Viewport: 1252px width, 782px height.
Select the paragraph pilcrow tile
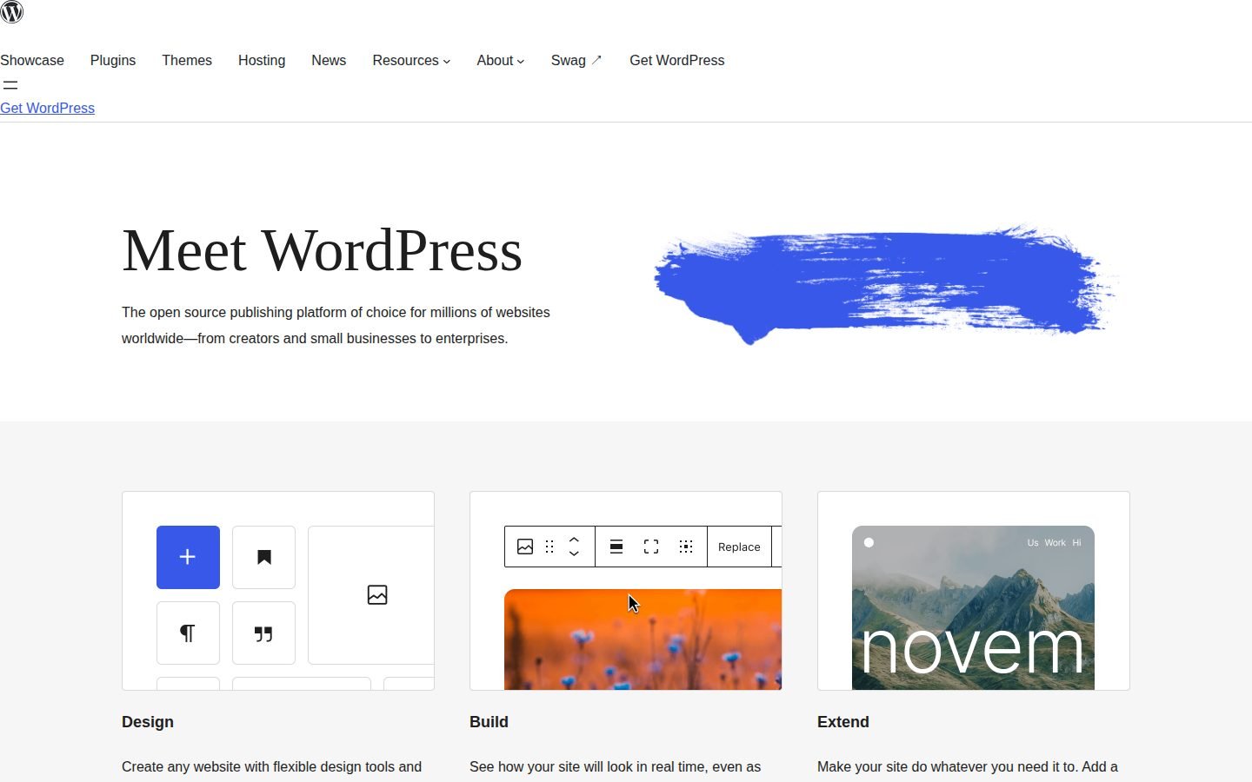point(188,633)
